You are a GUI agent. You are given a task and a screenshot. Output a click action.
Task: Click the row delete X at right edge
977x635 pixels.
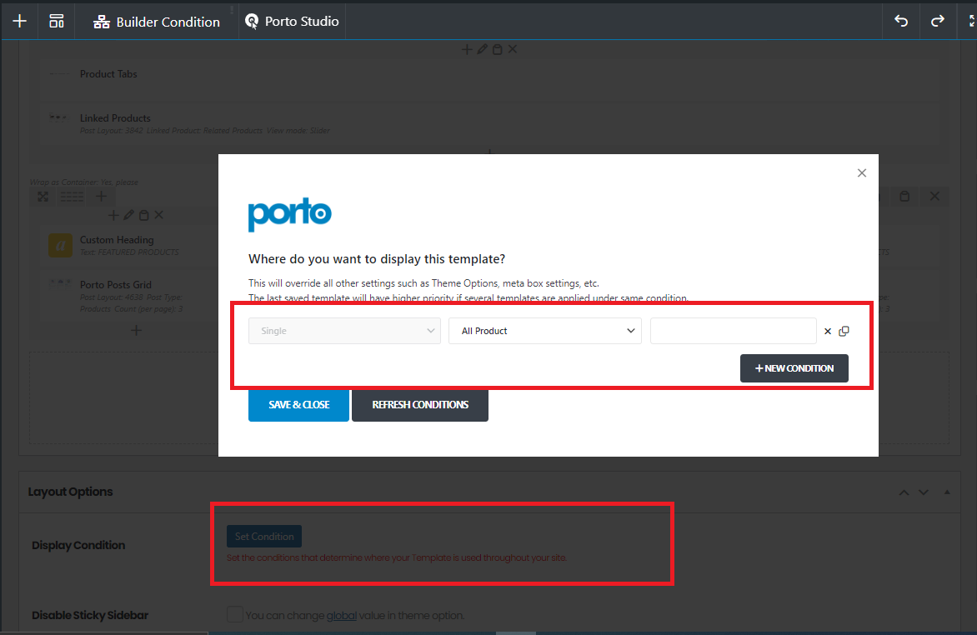coord(934,197)
